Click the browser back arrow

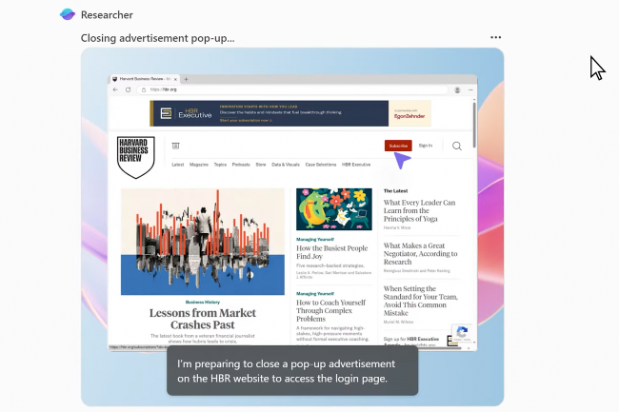(x=115, y=89)
